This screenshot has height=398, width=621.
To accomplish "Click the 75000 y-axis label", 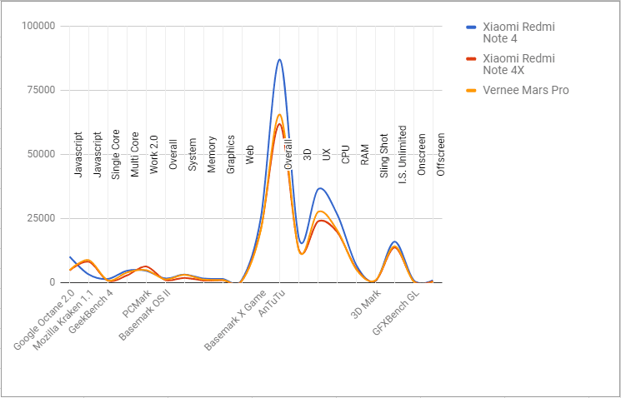I will [x=41, y=90].
